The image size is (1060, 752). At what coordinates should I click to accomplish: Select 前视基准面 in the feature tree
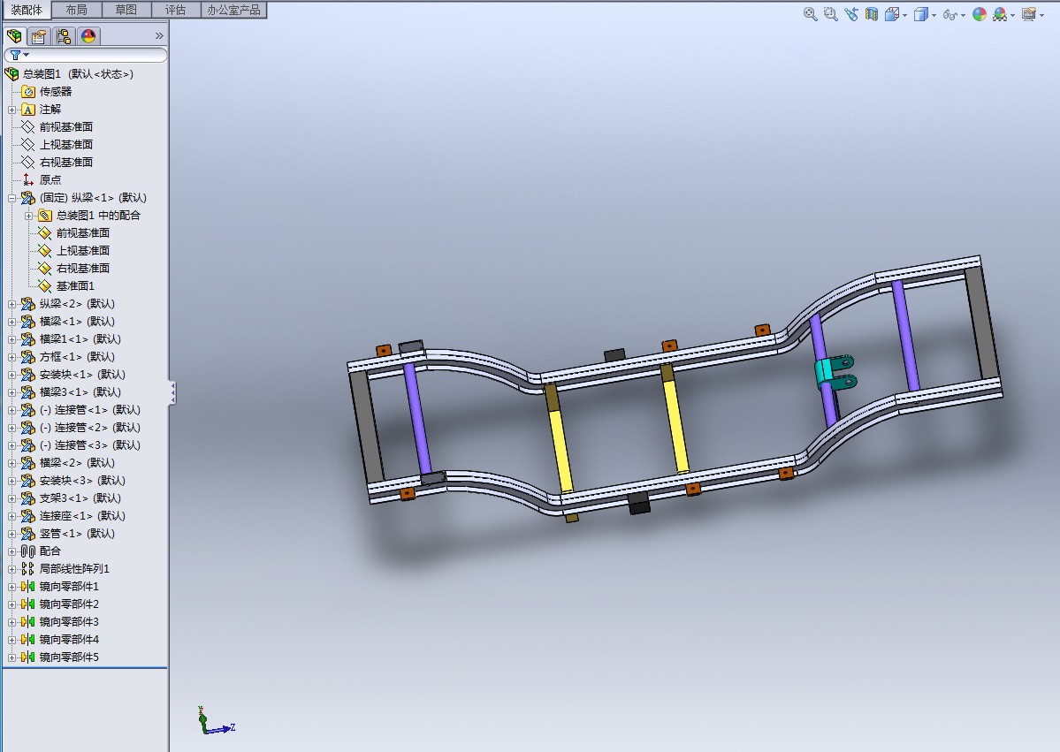coord(65,127)
